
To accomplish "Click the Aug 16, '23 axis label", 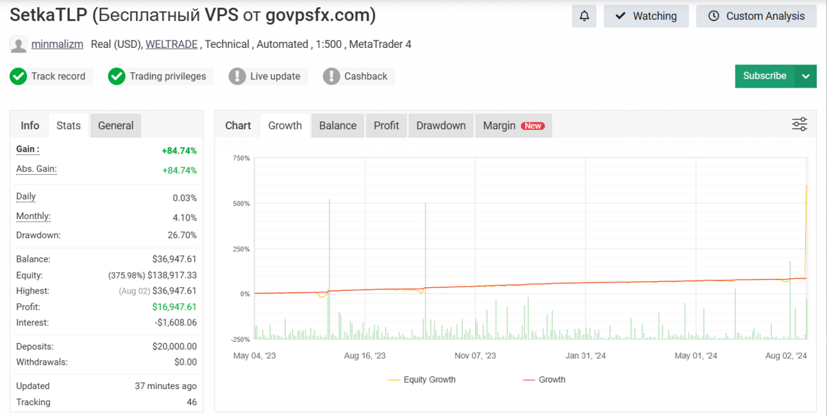I will [365, 356].
